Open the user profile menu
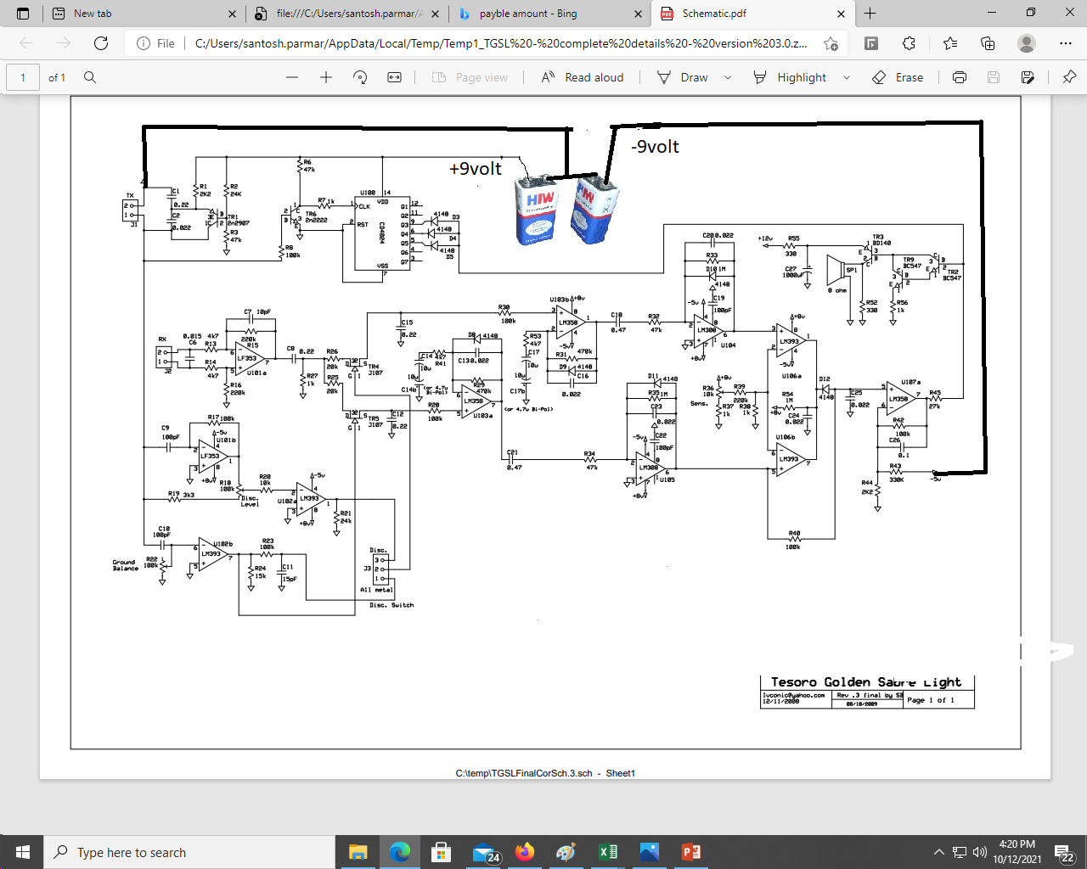Image resolution: width=1087 pixels, height=869 pixels. point(1027,43)
